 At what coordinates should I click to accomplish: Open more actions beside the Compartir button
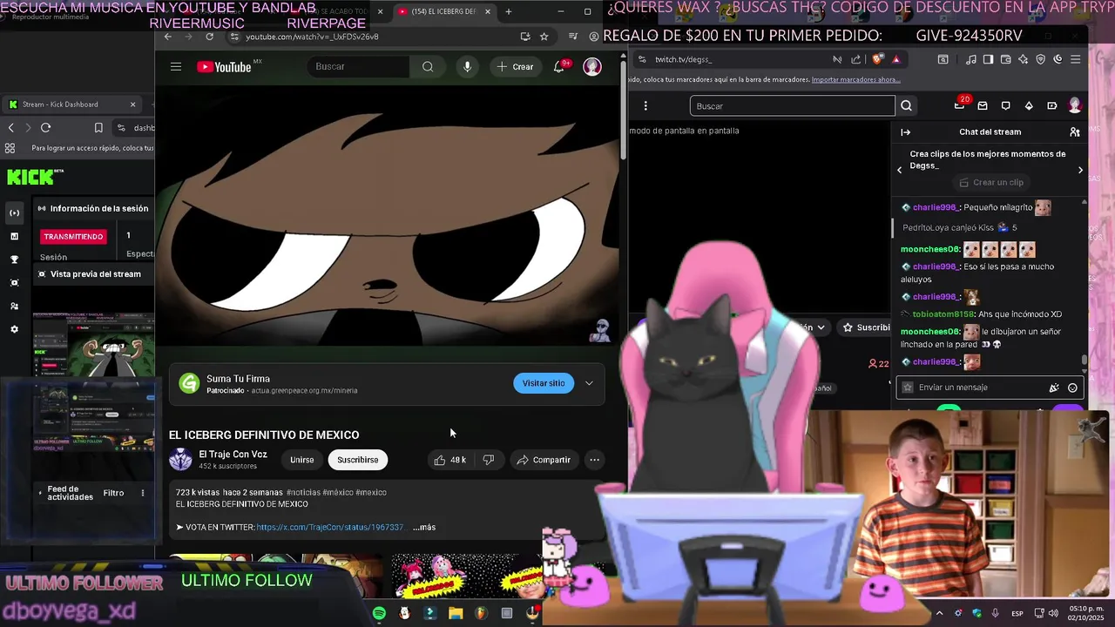click(x=594, y=460)
